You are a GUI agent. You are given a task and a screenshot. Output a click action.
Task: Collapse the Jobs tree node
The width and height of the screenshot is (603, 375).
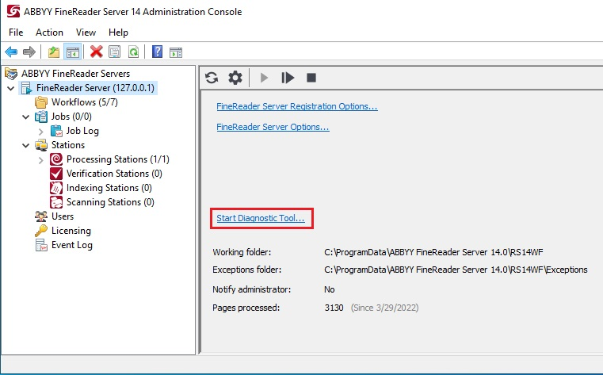click(x=26, y=117)
